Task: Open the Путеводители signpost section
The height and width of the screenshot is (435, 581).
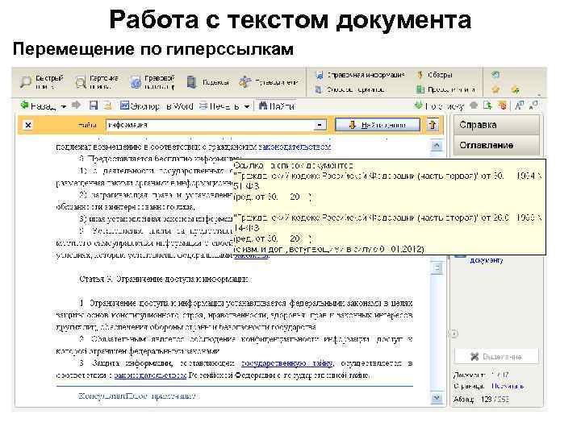Action: pos(269,82)
